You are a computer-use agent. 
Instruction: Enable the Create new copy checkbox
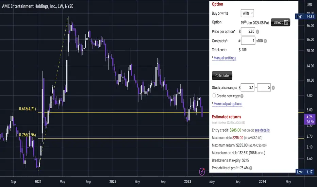(214, 96)
